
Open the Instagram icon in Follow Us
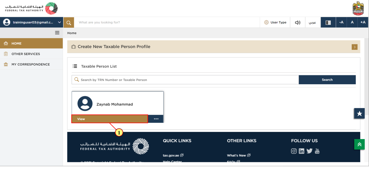[294, 151]
